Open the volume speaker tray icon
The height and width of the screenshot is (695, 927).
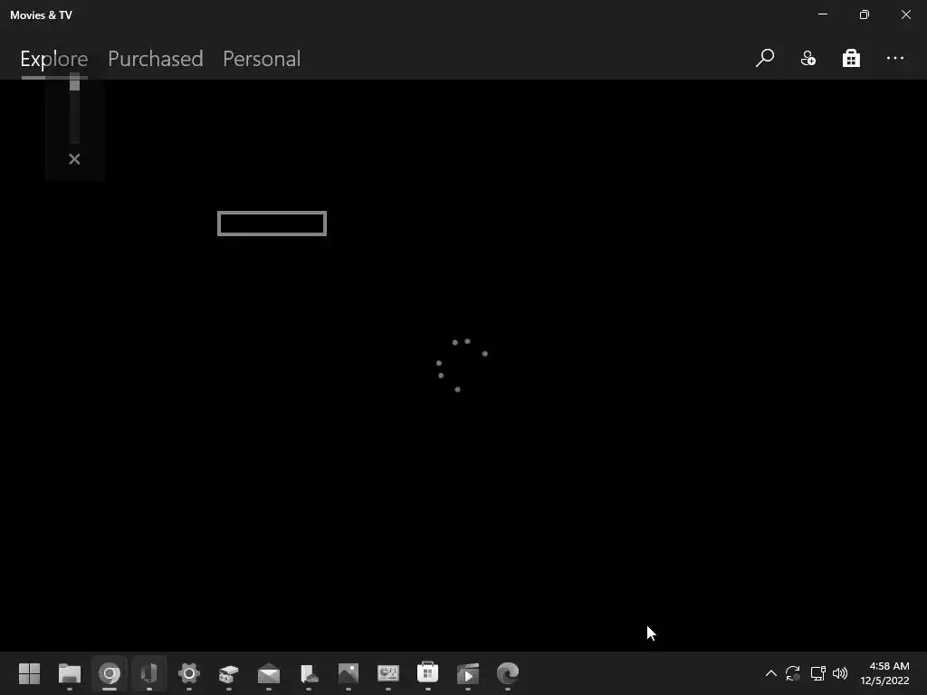840,673
